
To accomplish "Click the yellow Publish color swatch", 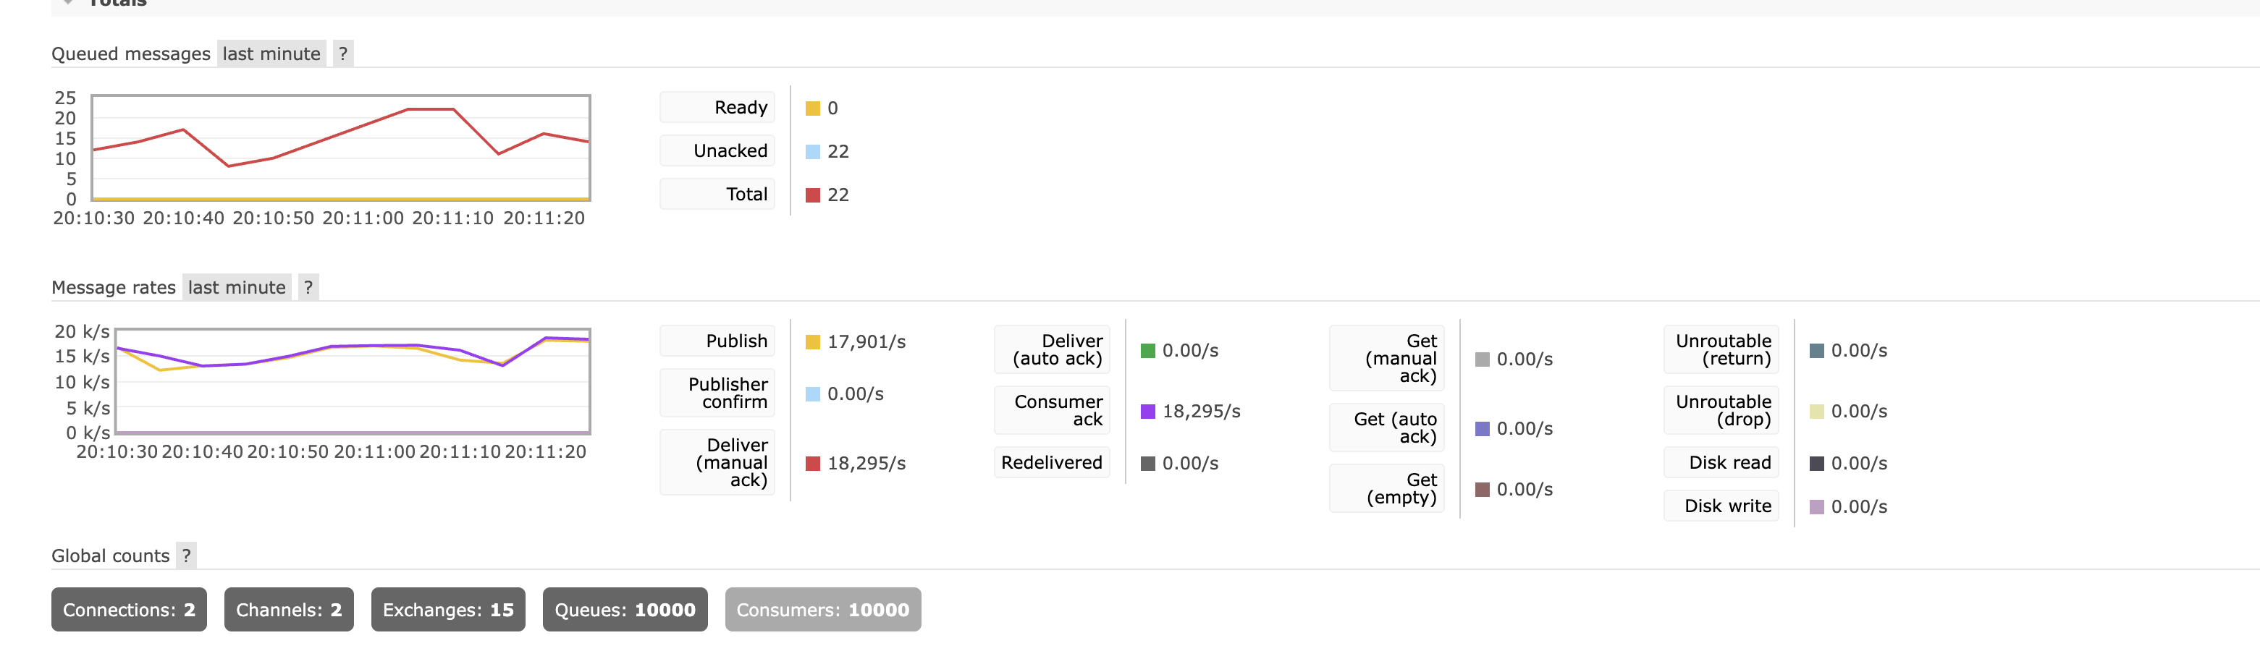I will pos(812,341).
